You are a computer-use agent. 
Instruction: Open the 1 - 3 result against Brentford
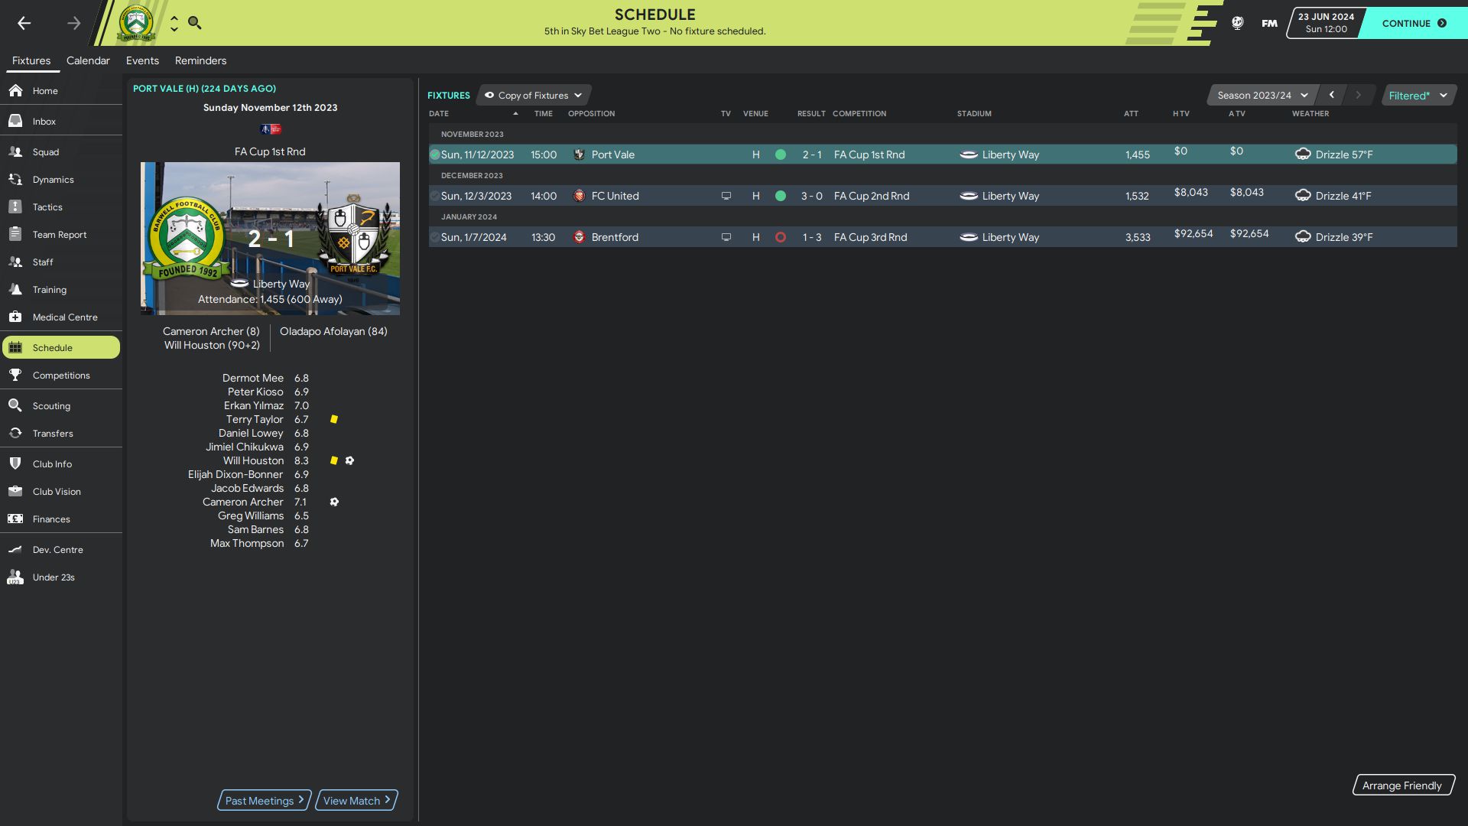(x=811, y=237)
